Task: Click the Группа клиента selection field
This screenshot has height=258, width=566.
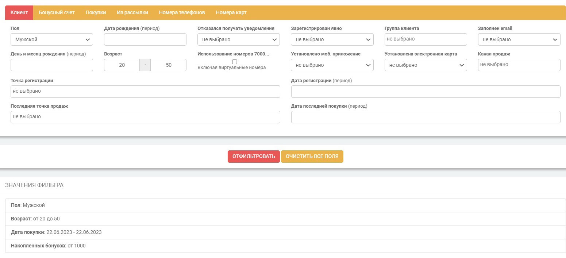Action: [x=426, y=39]
